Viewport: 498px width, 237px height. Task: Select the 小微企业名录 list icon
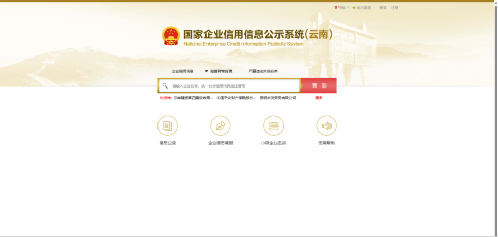(273, 126)
